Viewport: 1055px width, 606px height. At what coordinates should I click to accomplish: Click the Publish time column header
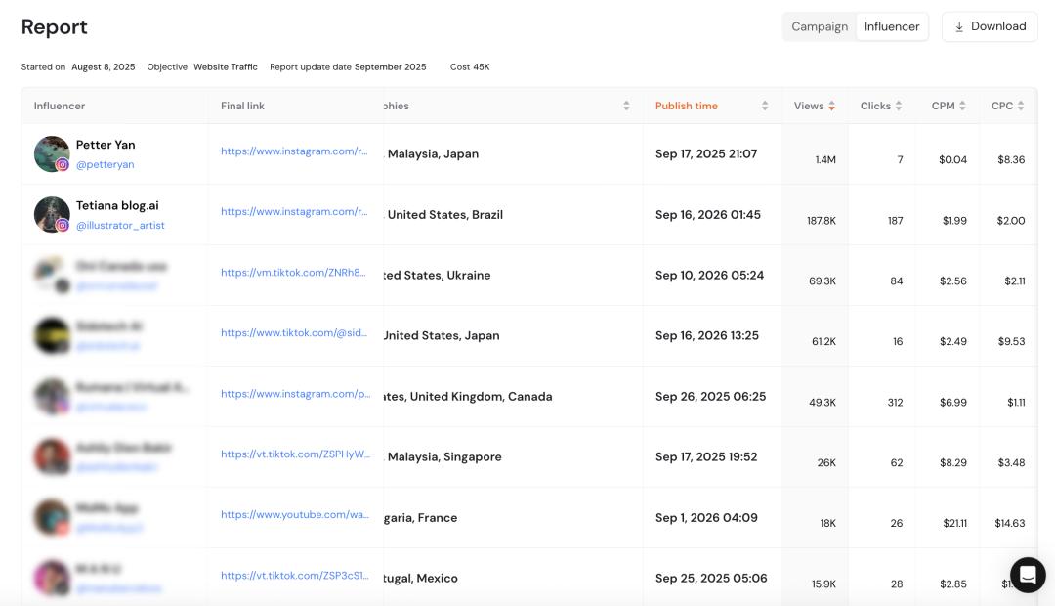pos(686,106)
